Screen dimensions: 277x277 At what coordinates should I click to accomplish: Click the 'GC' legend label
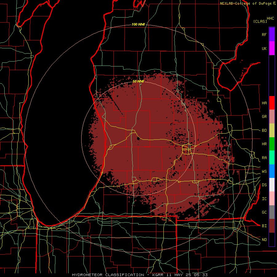pyautogui.click(x=264, y=212)
